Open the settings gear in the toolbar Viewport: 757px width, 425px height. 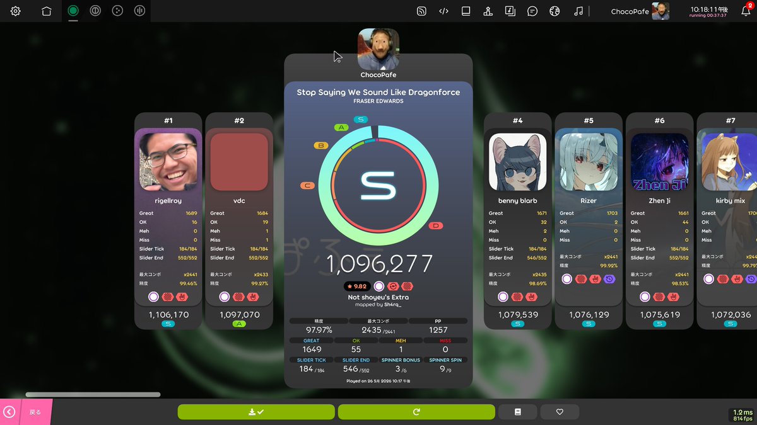(x=16, y=11)
